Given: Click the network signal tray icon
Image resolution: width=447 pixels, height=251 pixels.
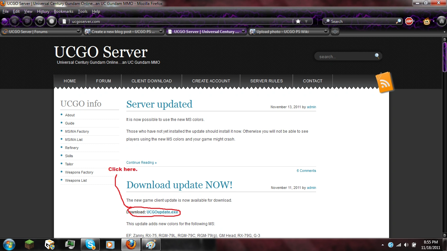Looking at the screenshot, I should tap(398, 245).
